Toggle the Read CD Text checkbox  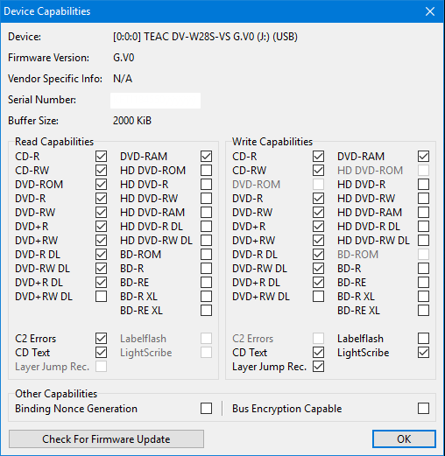pos(101,353)
